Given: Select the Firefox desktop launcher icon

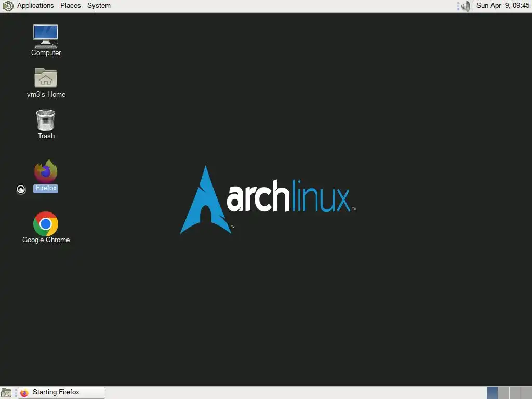Looking at the screenshot, I should tap(46, 171).
